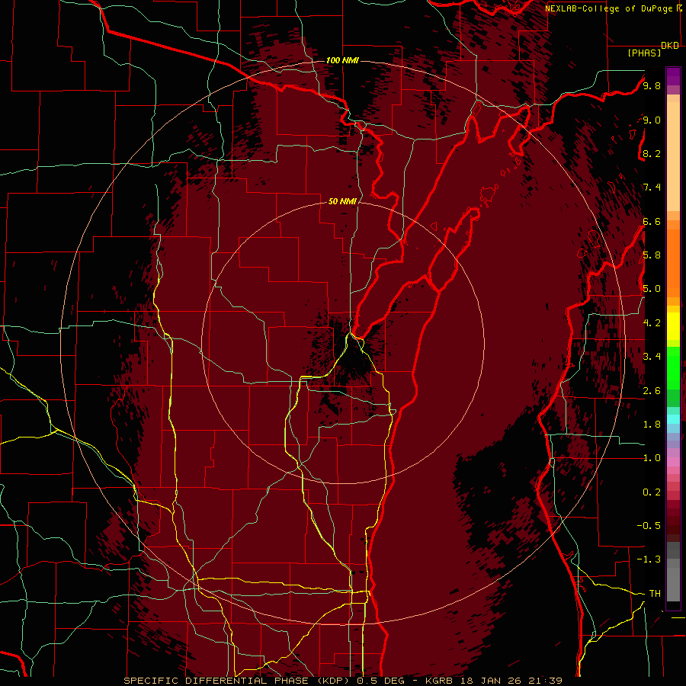The width and height of the screenshot is (686, 686).
Task: Click the cyan segment of the color bar
Action: [x=673, y=418]
